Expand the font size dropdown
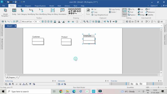The height and width of the screenshot is (94, 167). (x=39, y=22)
